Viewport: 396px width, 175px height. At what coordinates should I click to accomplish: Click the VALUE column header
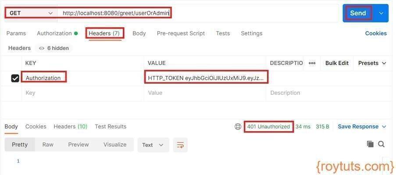click(157, 63)
